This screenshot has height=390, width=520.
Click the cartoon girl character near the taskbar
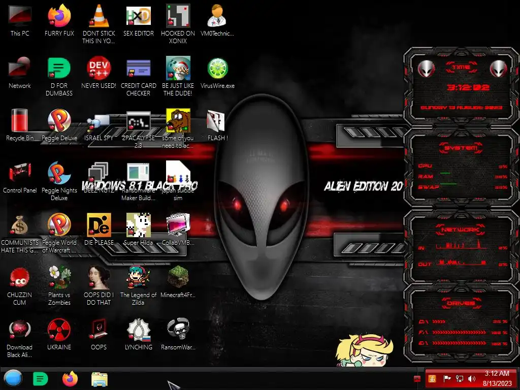(364, 350)
